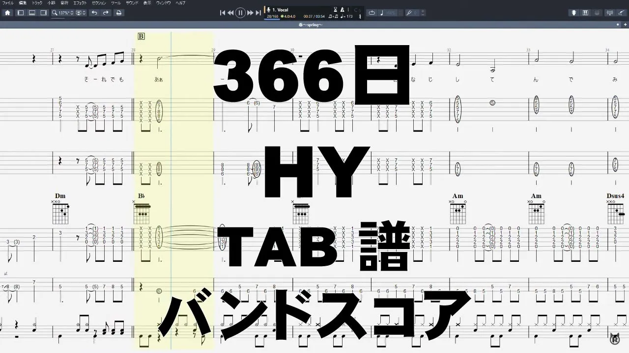The width and height of the screenshot is (629, 353).
Task: Jump to the last bar
Action: pos(258,13)
